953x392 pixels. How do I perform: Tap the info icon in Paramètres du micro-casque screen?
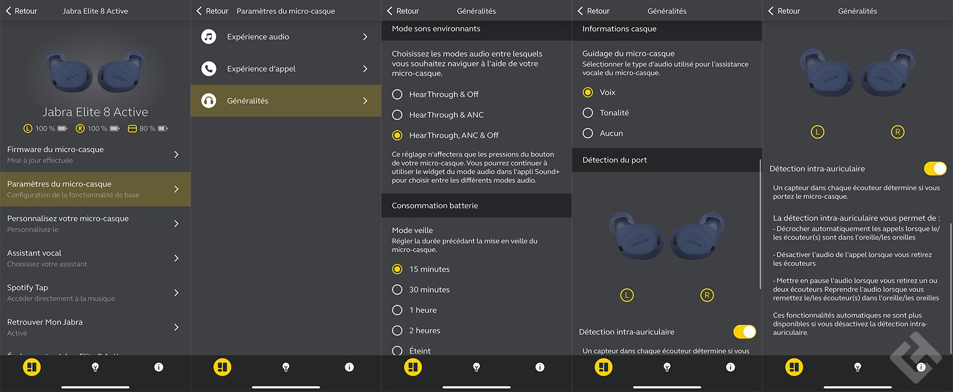tap(349, 367)
